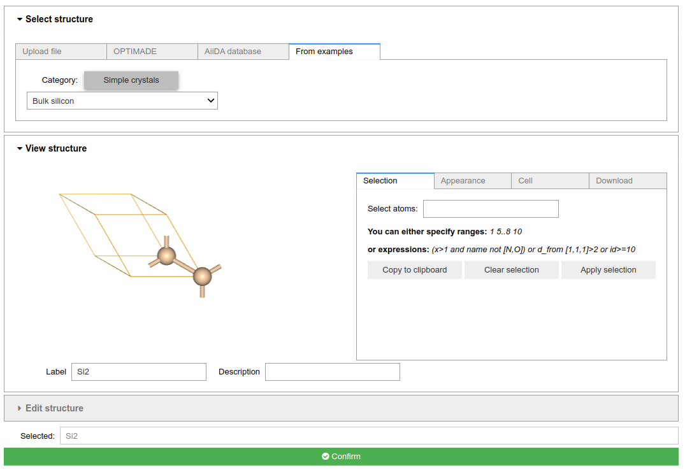685x470 pixels.
Task: Switch to the AiiDA database tab
Action: [x=243, y=52]
